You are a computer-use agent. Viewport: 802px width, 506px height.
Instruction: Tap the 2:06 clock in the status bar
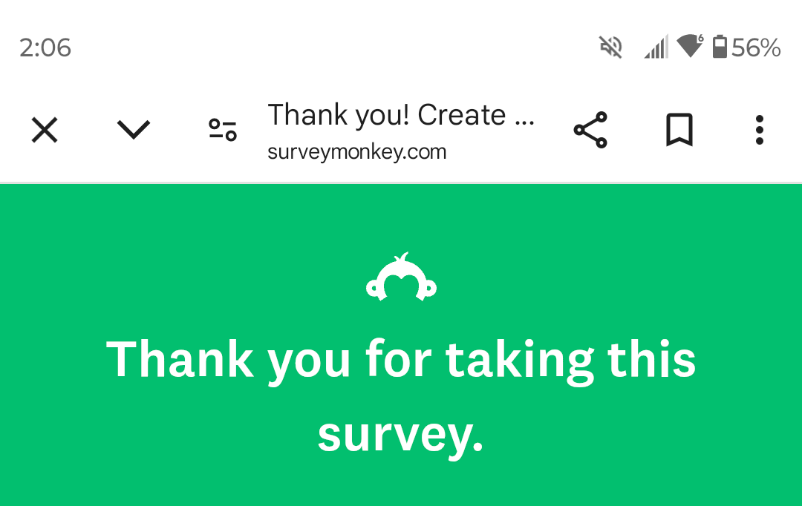(45, 48)
